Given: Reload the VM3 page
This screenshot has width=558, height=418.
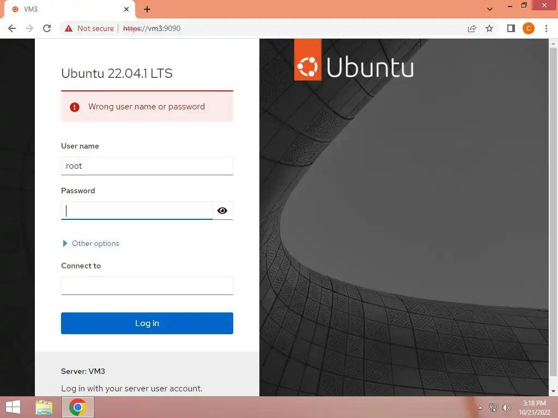Looking at the screenshot, I should pos(47,28).
